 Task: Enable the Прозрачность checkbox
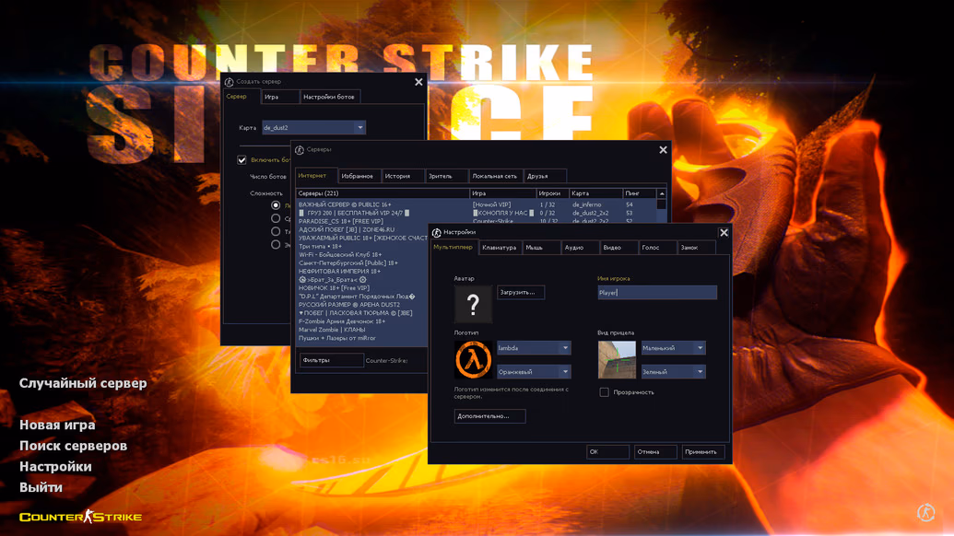[605, 392]
